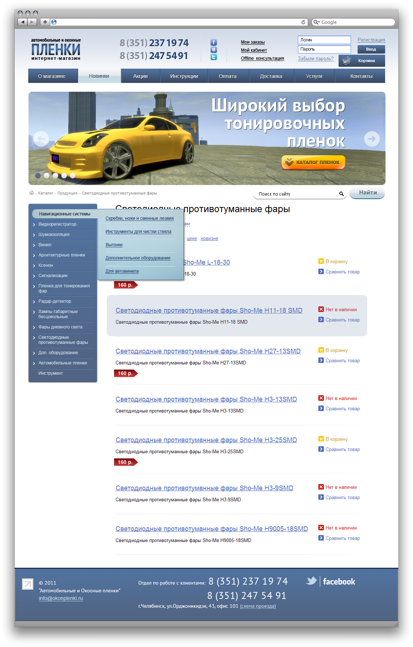Open Выгонки submenu link
413x647 pixels.
pyautogui.click(x=114, y=245)
